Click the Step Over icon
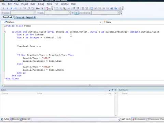Screen dimensions: 164x123 point(29,8)
